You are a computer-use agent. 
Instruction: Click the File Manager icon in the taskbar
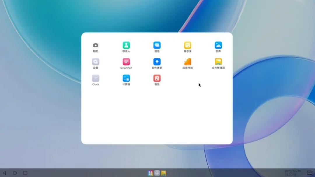click(x=164, y=173)
